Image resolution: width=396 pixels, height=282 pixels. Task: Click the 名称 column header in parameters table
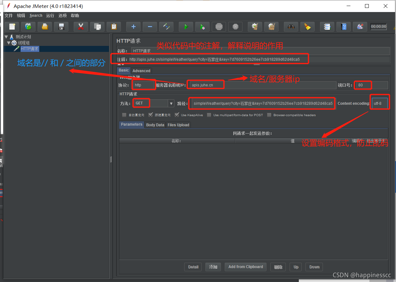[x=177, y=141]
